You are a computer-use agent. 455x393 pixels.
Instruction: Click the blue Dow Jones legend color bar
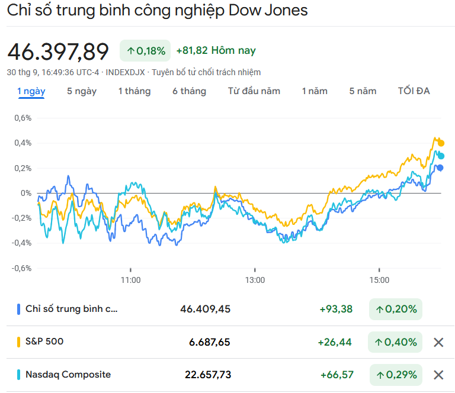click(x=19, y=309)
